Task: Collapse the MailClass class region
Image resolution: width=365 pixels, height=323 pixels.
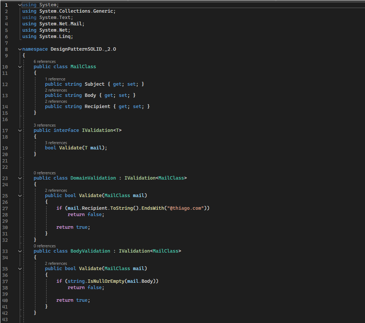Action: [x=20, y=67]
